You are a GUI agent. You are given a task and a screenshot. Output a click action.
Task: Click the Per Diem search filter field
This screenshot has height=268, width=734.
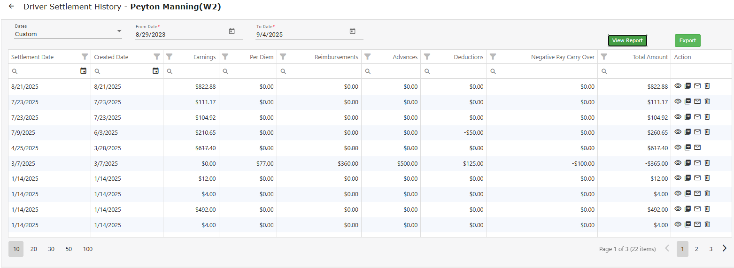[x=251, y=71]
